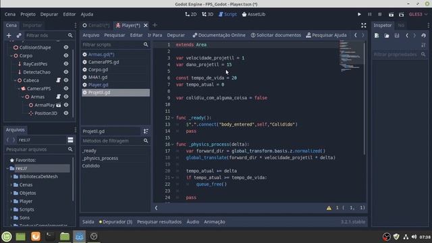Collapse the res:// root folder

pyautogui.click(x=7, y=168)
